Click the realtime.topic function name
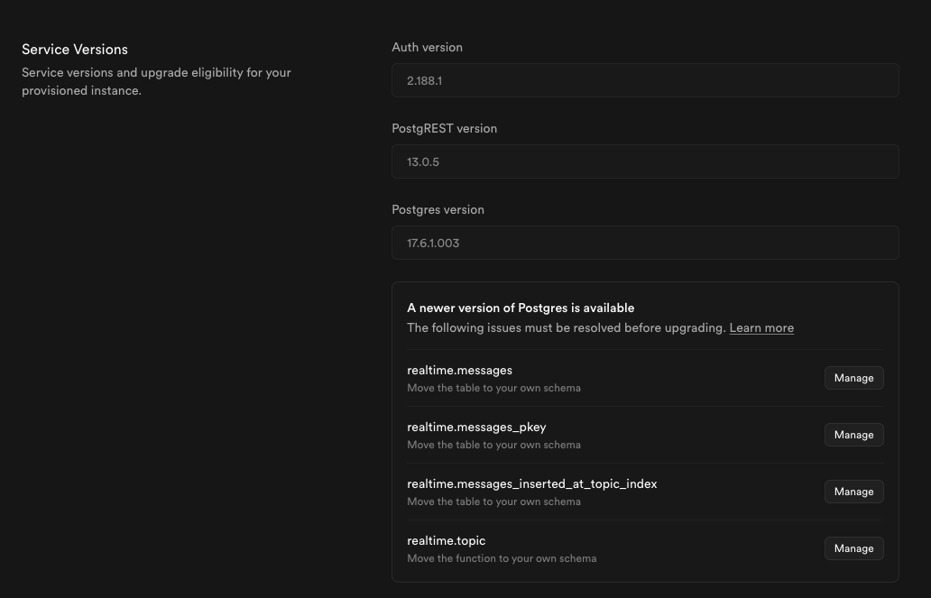 [x=446, y=540]
